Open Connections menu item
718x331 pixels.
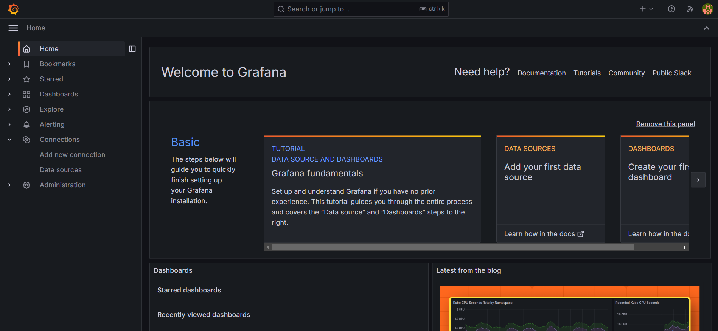[60, 140]
